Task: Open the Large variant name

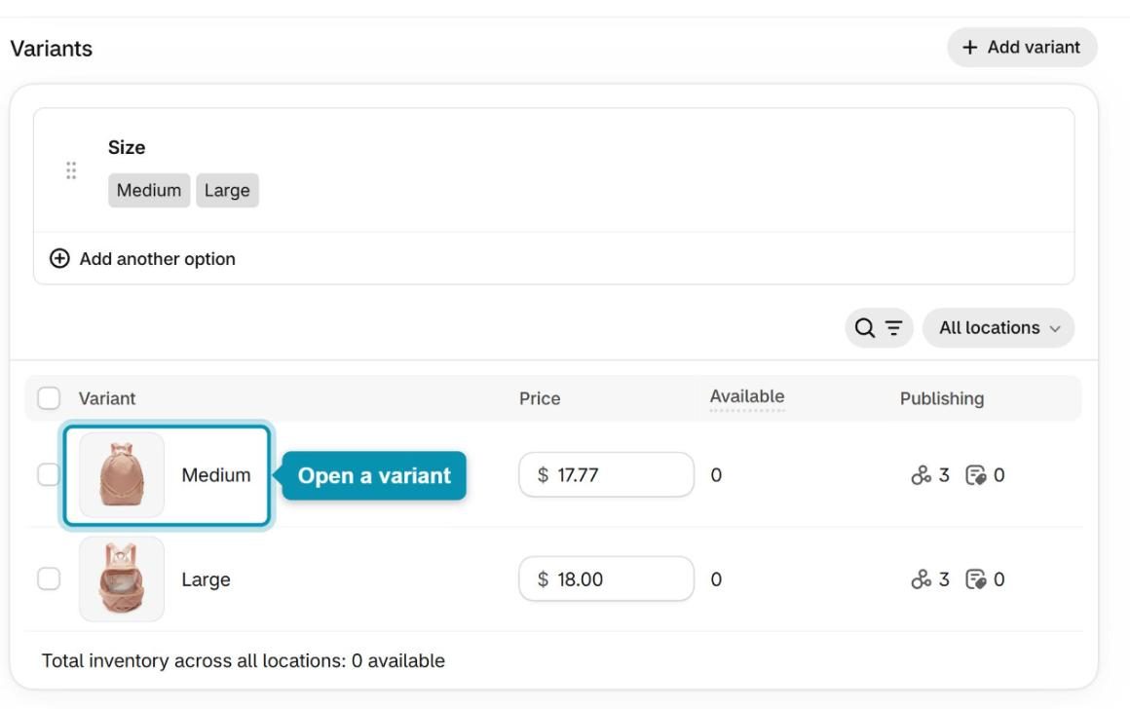Action: pos(207,579)
